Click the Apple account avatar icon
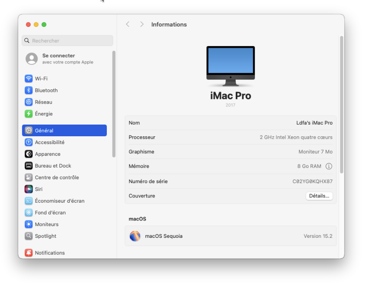Screen dimensions: 369x286 (x=32, y=59)
